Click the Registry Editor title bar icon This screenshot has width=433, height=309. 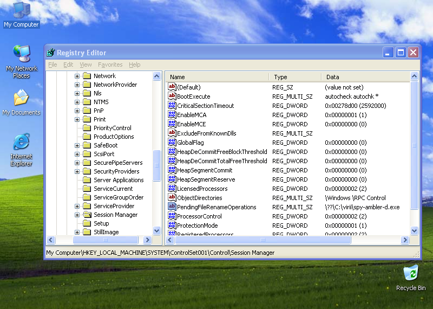[x=51, y=52]
